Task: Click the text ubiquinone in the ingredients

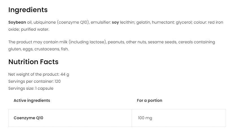Action: coord(43,22)
